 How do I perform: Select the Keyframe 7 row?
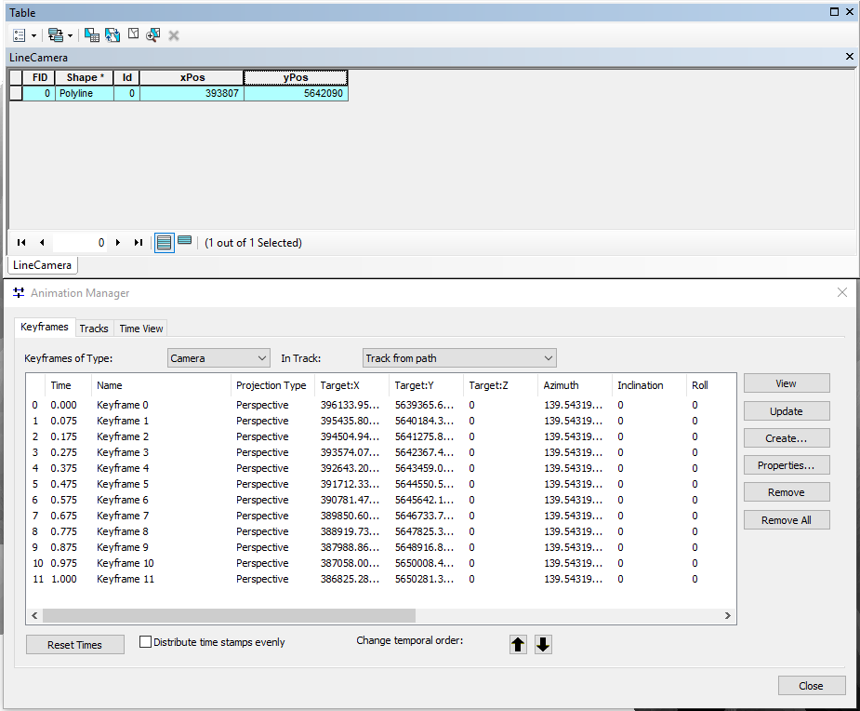click(x=380, y=516)
